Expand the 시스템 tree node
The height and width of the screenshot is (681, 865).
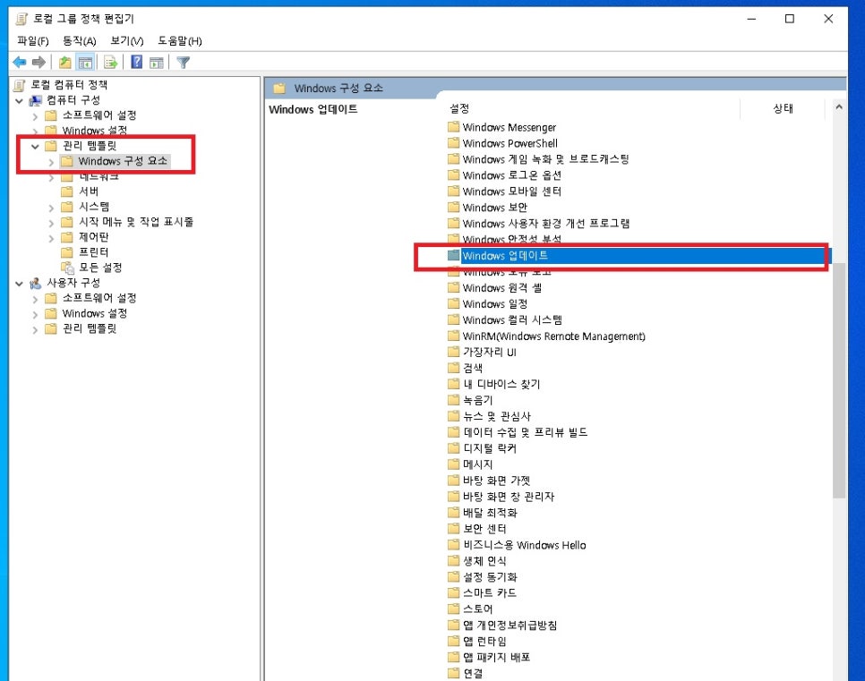tap(51, 208)
